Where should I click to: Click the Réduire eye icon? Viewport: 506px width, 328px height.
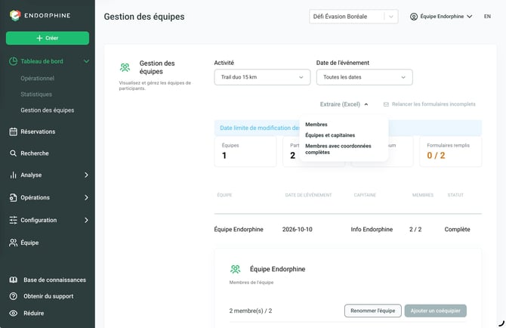[14, 313]
